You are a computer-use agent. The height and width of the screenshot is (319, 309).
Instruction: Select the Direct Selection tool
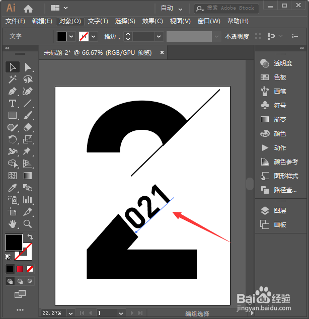[28, 67]
